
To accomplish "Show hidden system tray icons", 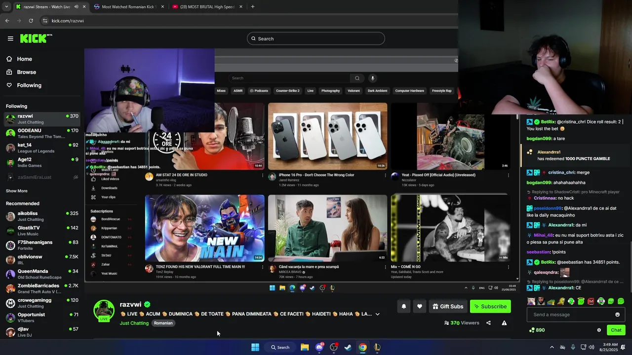I will pyautogui.click(x=553, y=347).
